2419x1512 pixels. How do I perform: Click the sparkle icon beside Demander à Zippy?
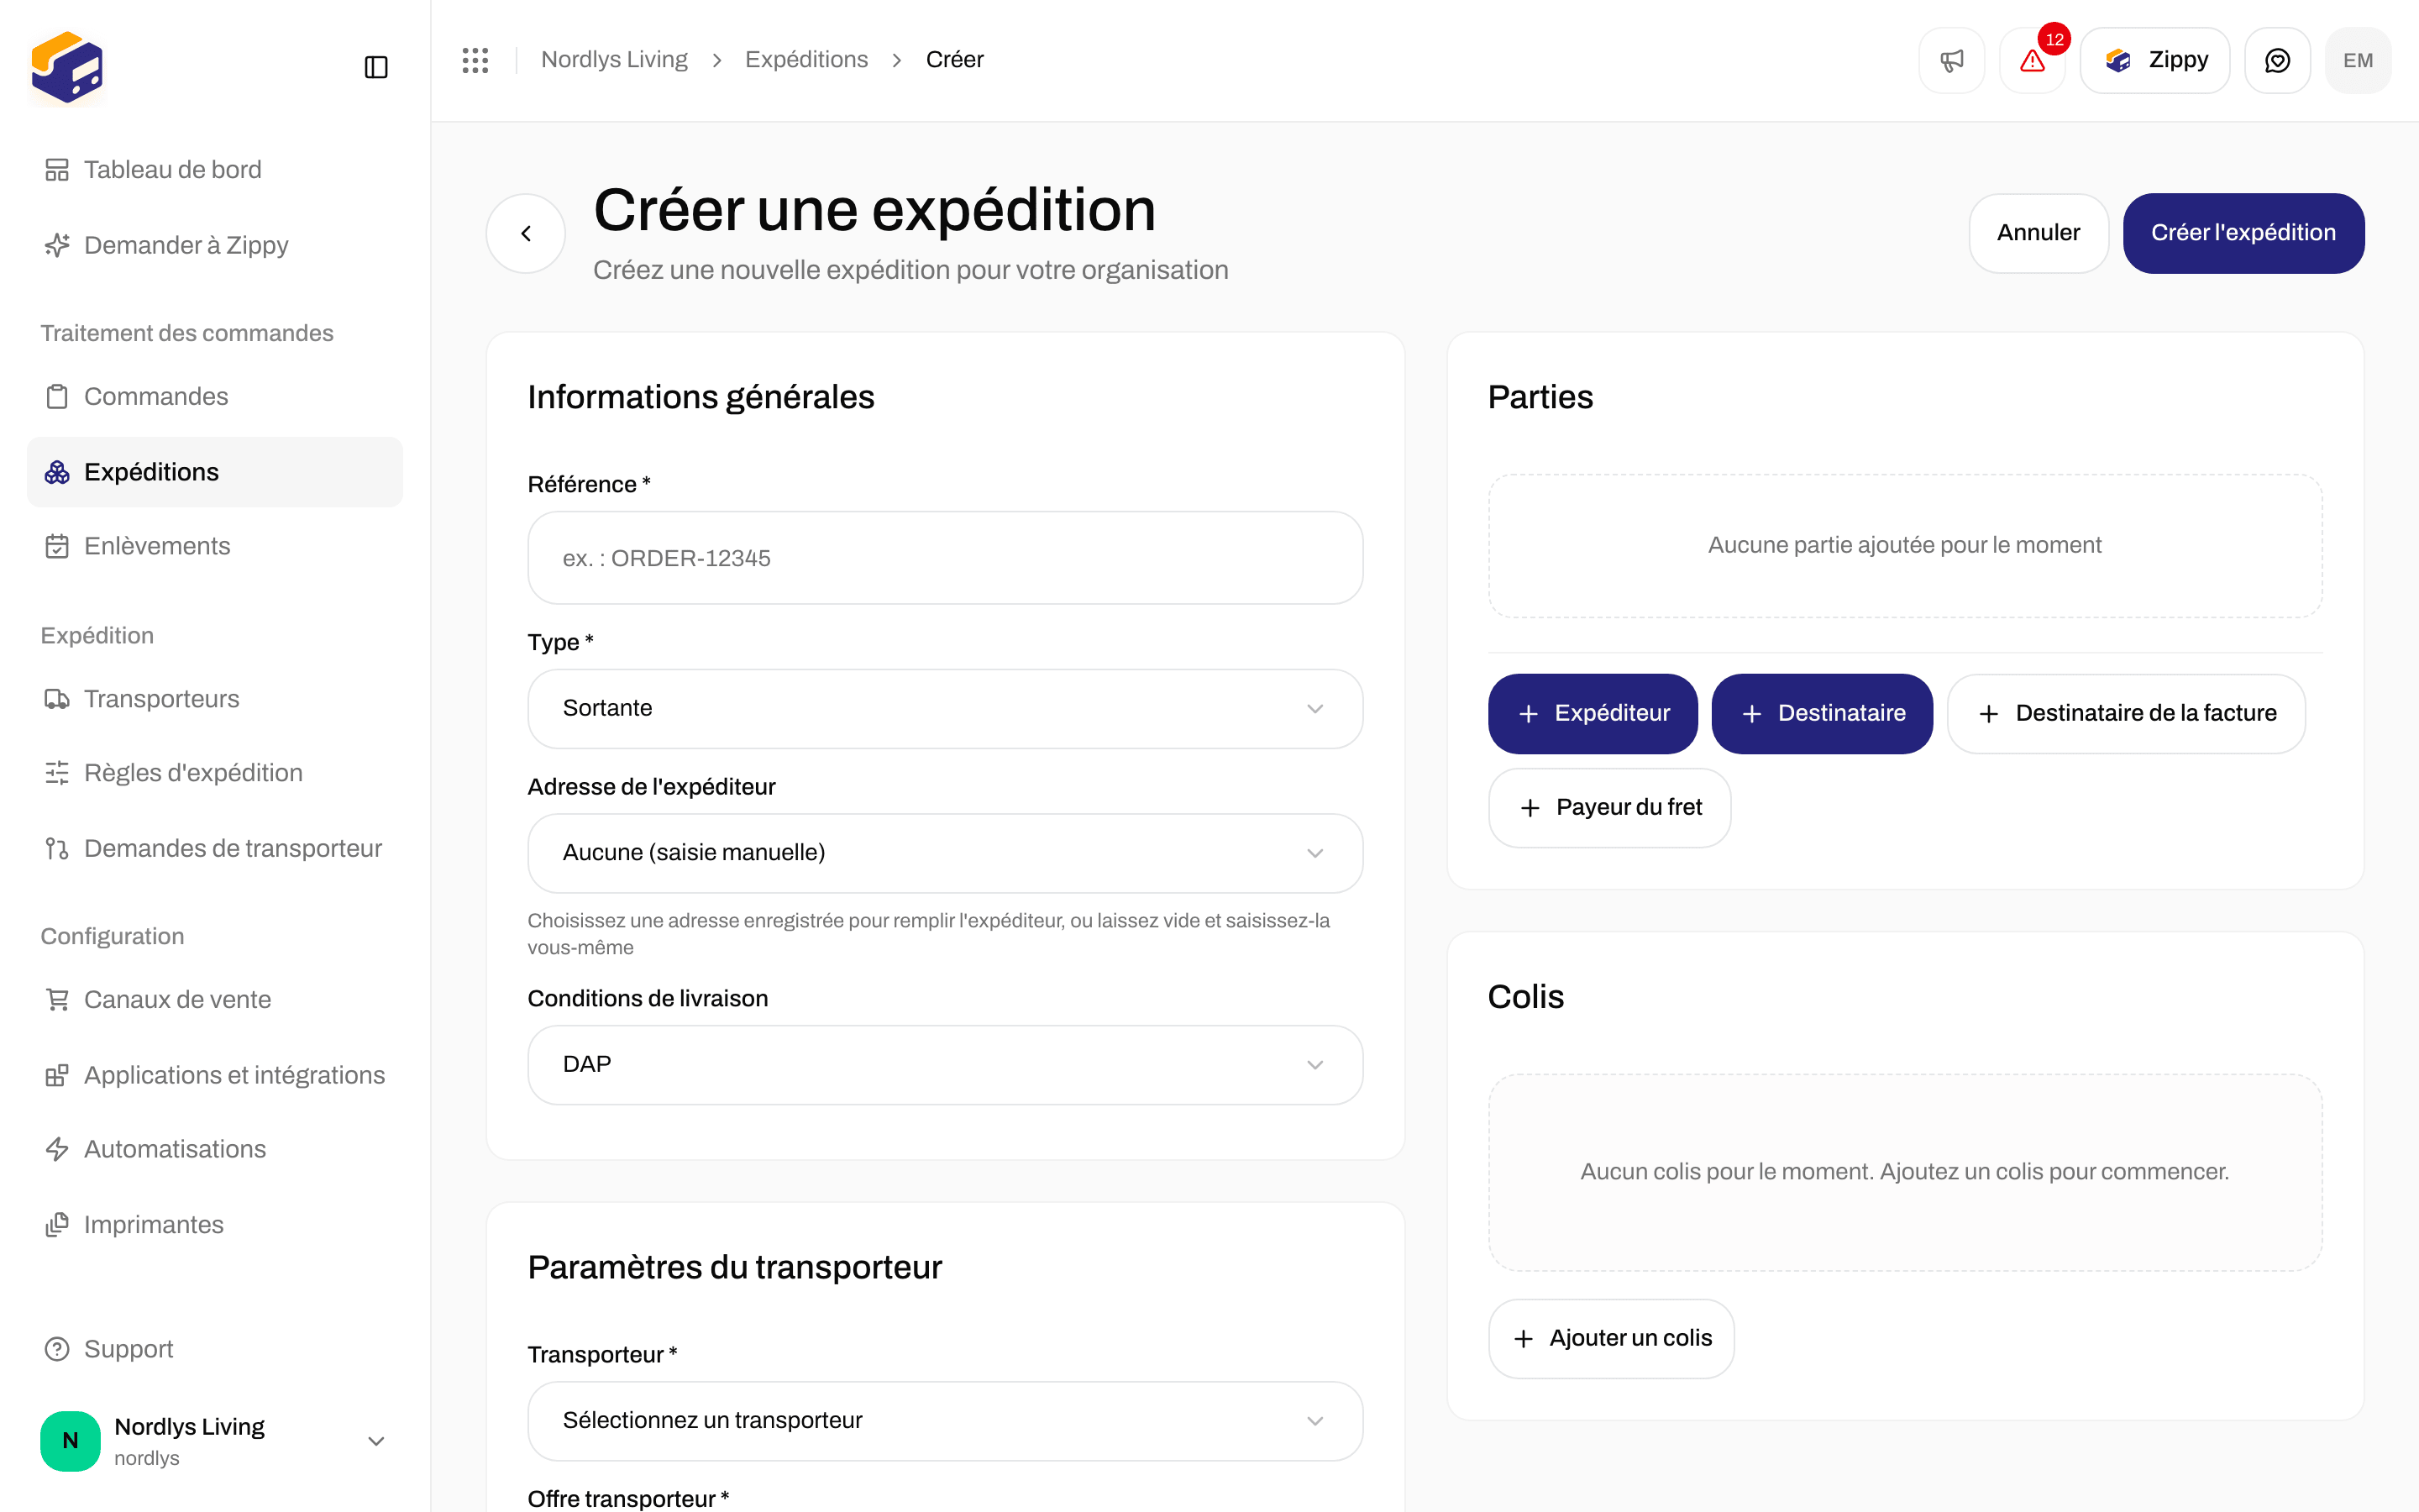pyautogui.click(x=57, y=245)
